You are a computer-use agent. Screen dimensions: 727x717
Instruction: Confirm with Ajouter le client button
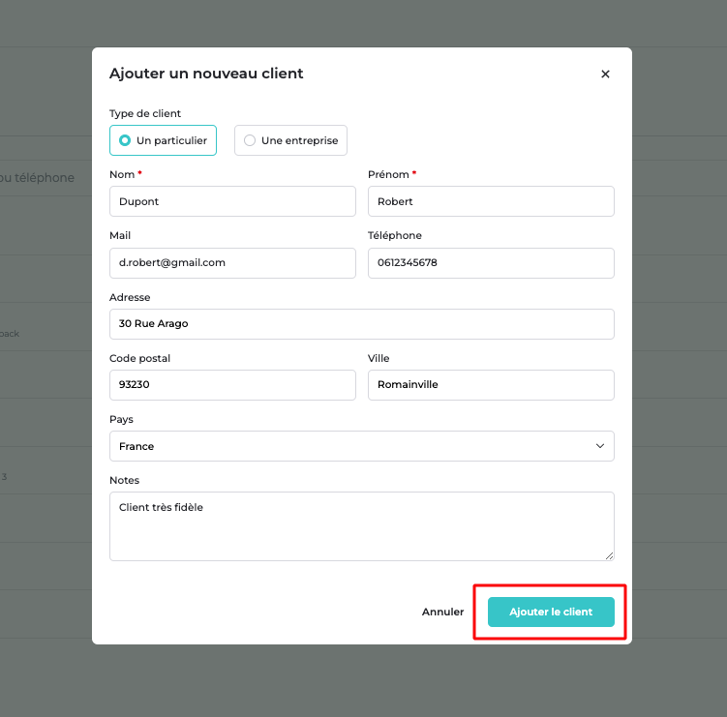(x=551, y=612)
